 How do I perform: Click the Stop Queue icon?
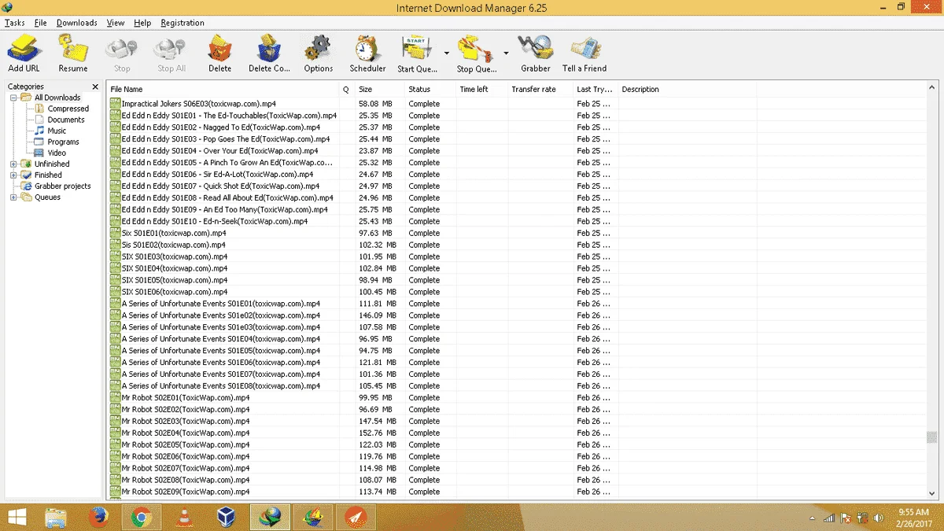[477, 53]
